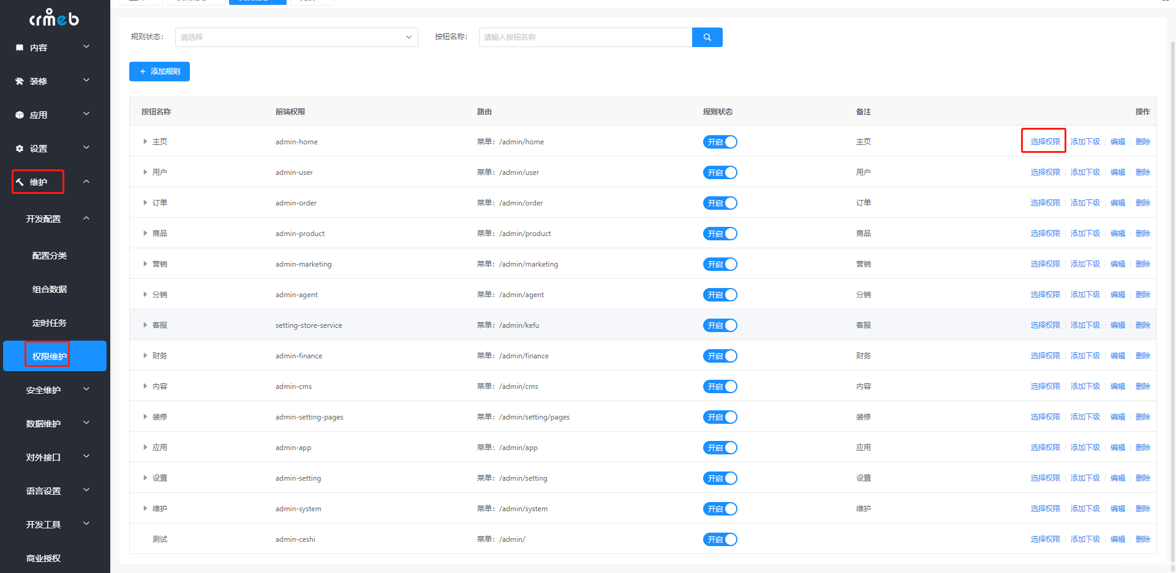Click 添加下级 link in the 财务 row

(x=1085, y=356)
